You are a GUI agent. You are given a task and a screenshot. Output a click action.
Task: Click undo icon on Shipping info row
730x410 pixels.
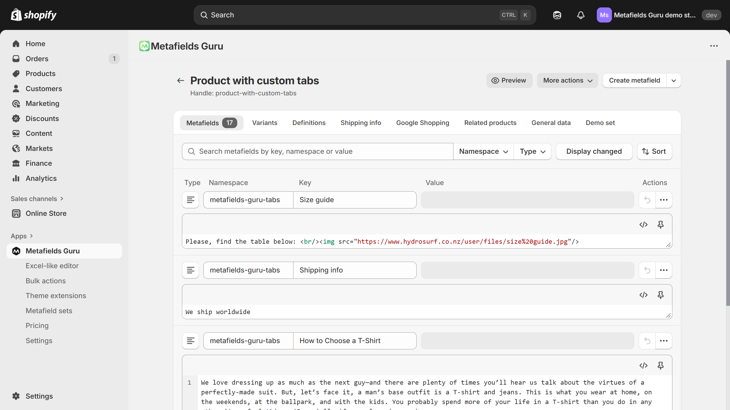point(647,270)
